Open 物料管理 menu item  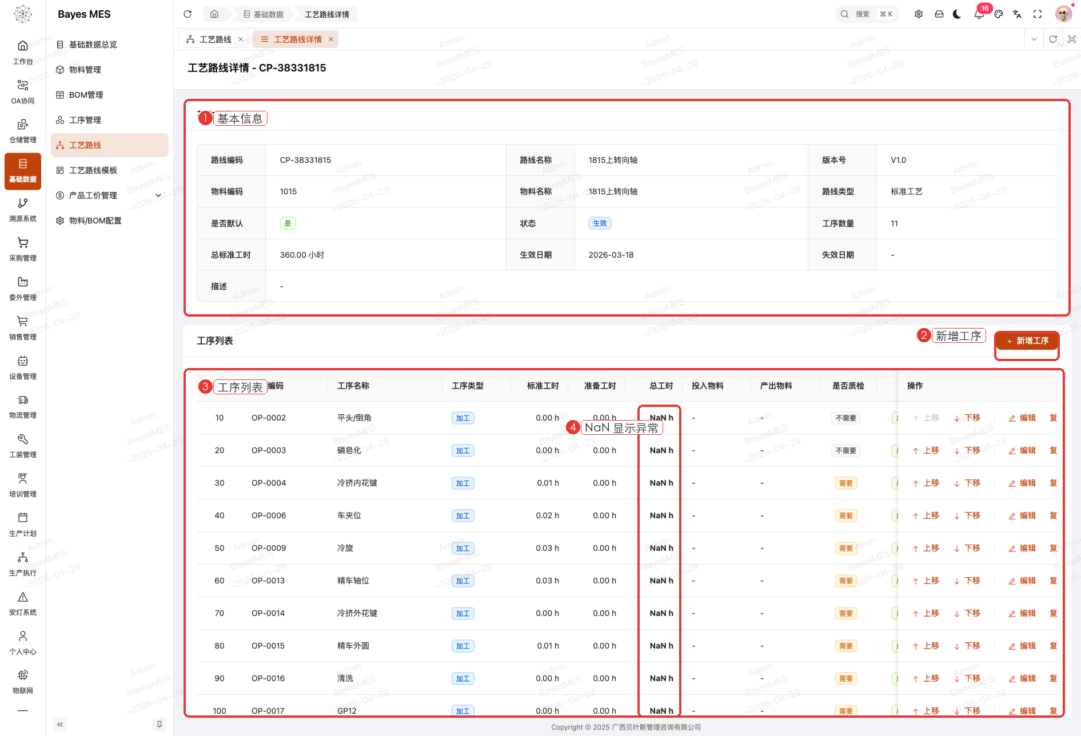tap(110, 70)
